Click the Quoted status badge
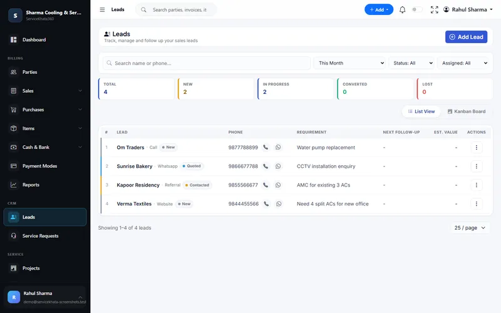 click(x=192, y=166)
